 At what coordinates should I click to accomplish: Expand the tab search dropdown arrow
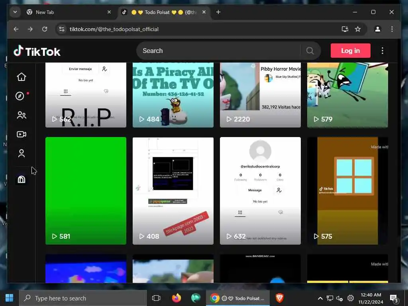tap(15, 12)
